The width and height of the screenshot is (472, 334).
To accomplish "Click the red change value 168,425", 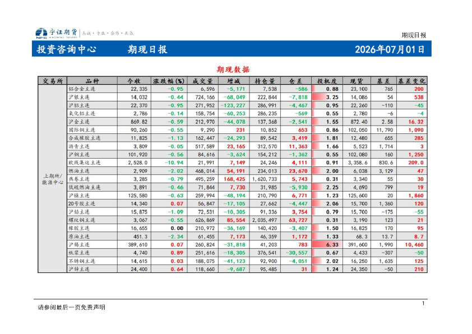I will pos(234,179).
